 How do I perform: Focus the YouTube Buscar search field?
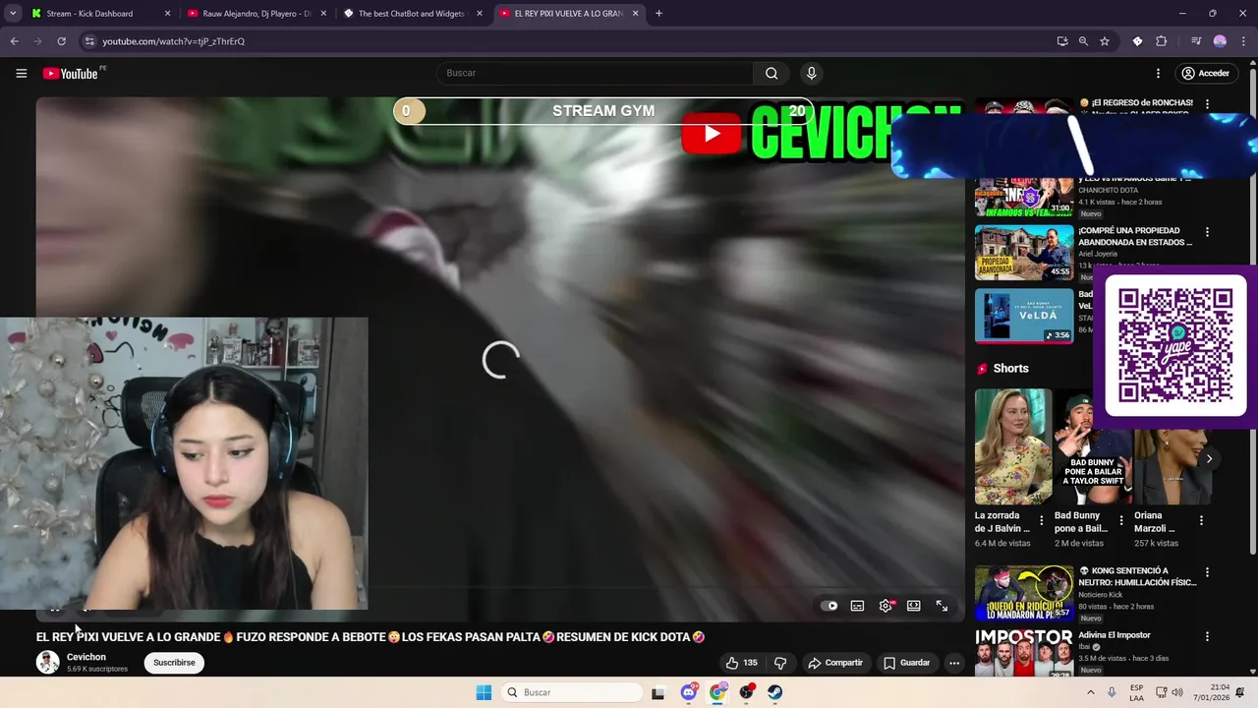(x=595, y=73)
